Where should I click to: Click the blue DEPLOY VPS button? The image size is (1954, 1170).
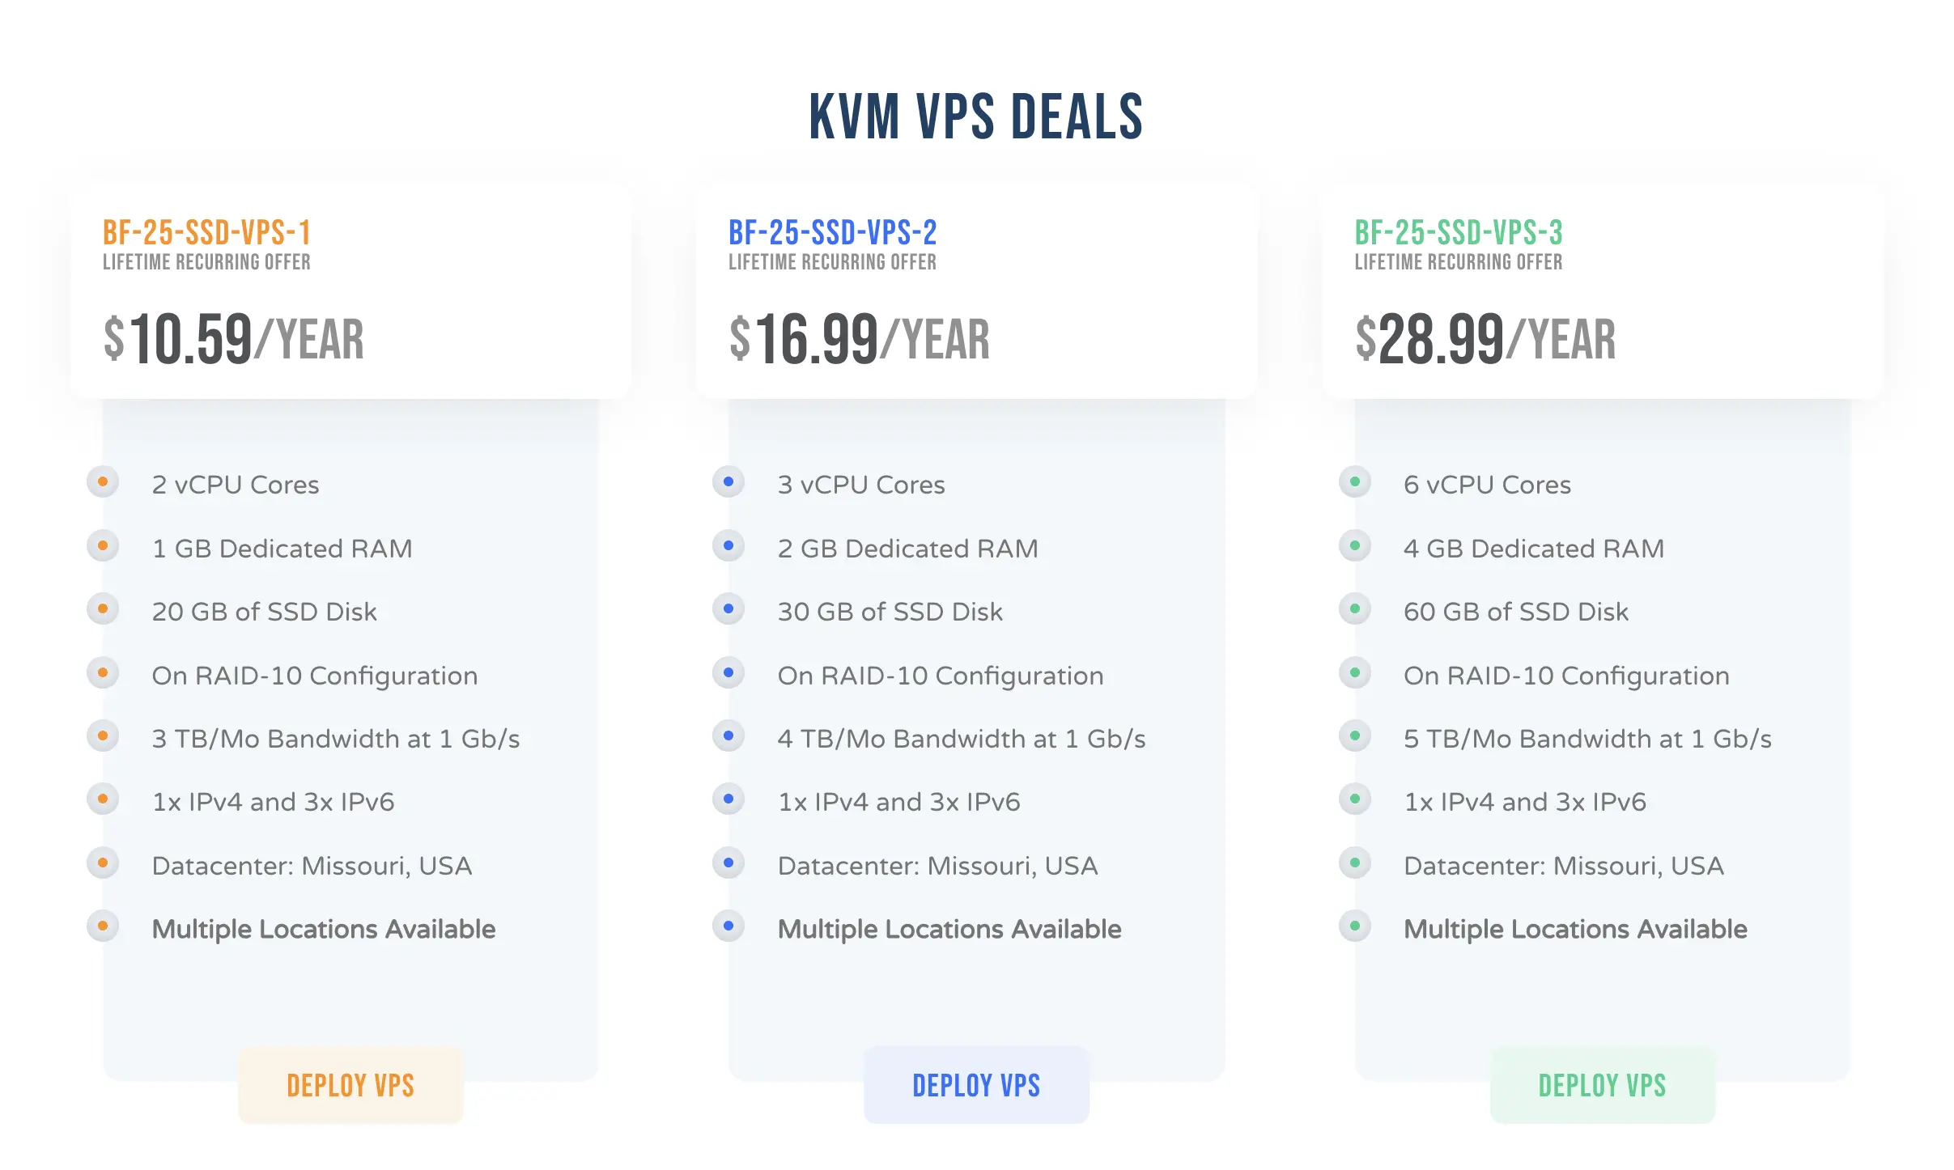click(976, 1085)
